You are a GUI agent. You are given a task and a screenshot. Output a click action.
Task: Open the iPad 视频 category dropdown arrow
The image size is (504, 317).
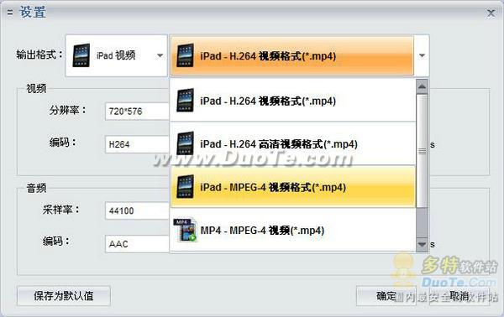tap(160, 55)
